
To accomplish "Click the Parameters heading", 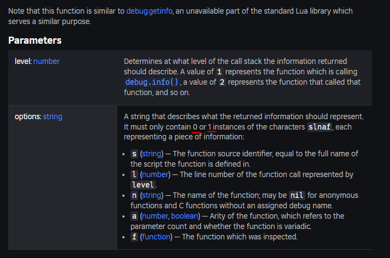I will click(35, 40).
